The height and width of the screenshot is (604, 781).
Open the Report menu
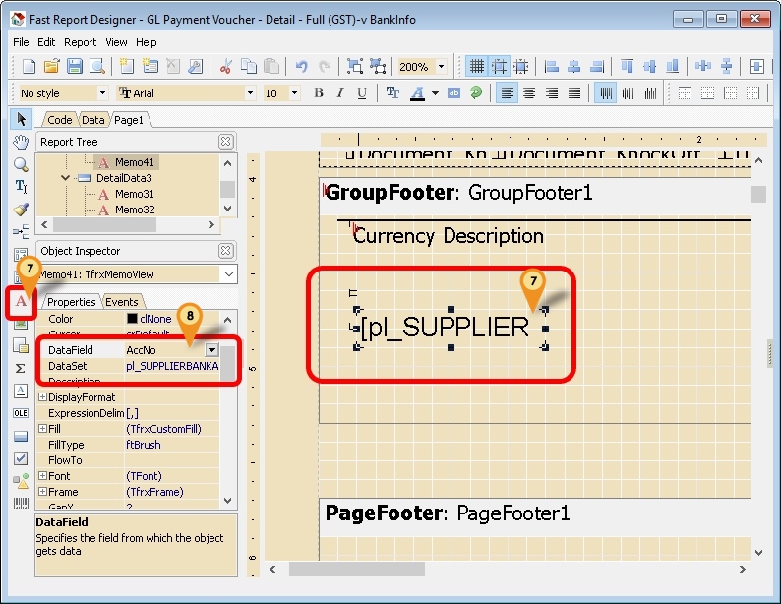coord(80,42)
